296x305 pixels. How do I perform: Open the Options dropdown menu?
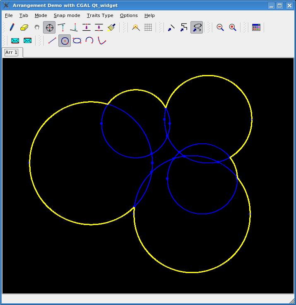pos(129,15)
